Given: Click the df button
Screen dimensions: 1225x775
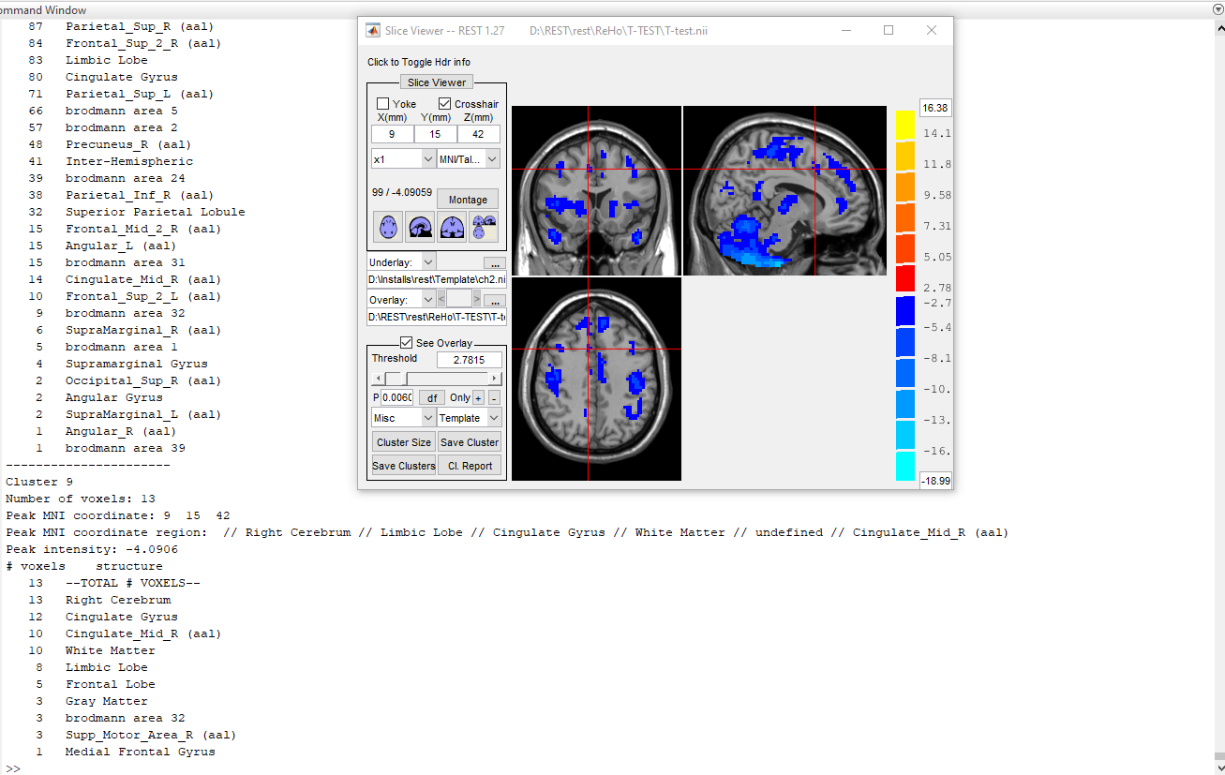Looking at the screenshot, I should pyautogui.click(x=432, y=397).
